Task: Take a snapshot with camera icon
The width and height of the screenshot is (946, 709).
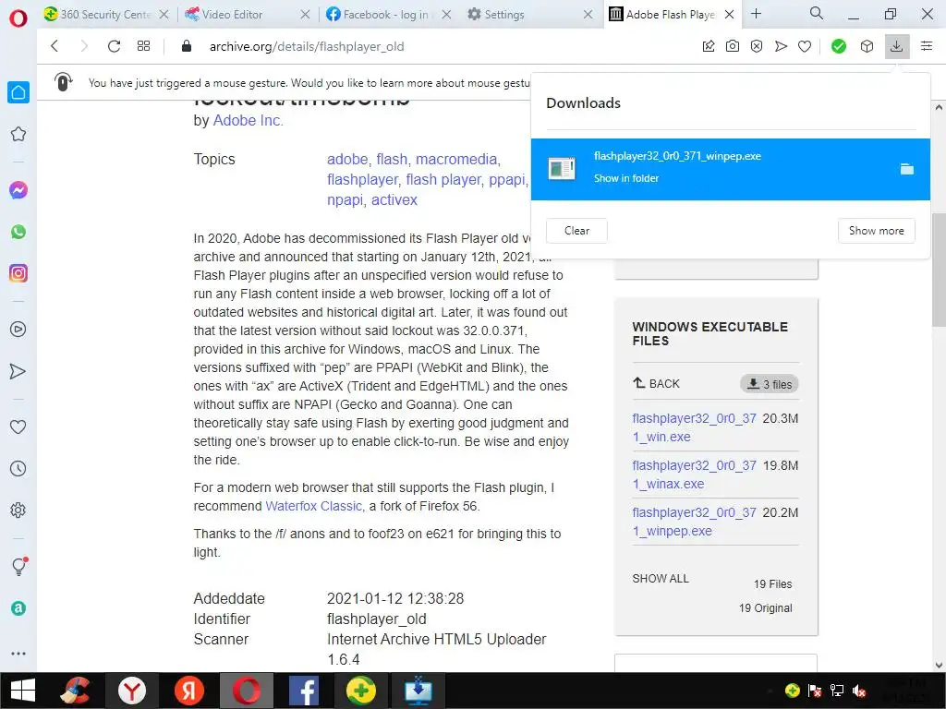Action: pyautogui.click(x=733, y=46)
